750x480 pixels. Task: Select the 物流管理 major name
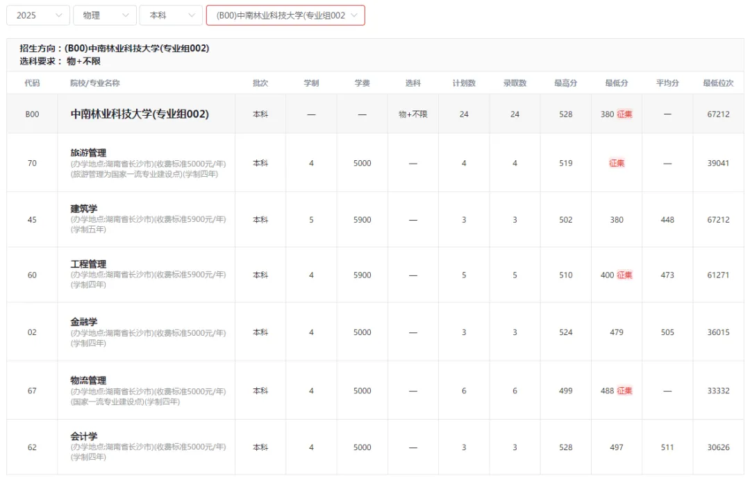pyautogui.click(x=88, y=381)
